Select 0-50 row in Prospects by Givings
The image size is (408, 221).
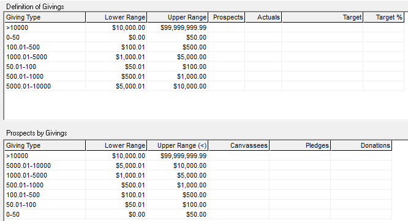[x=198, y=214]
